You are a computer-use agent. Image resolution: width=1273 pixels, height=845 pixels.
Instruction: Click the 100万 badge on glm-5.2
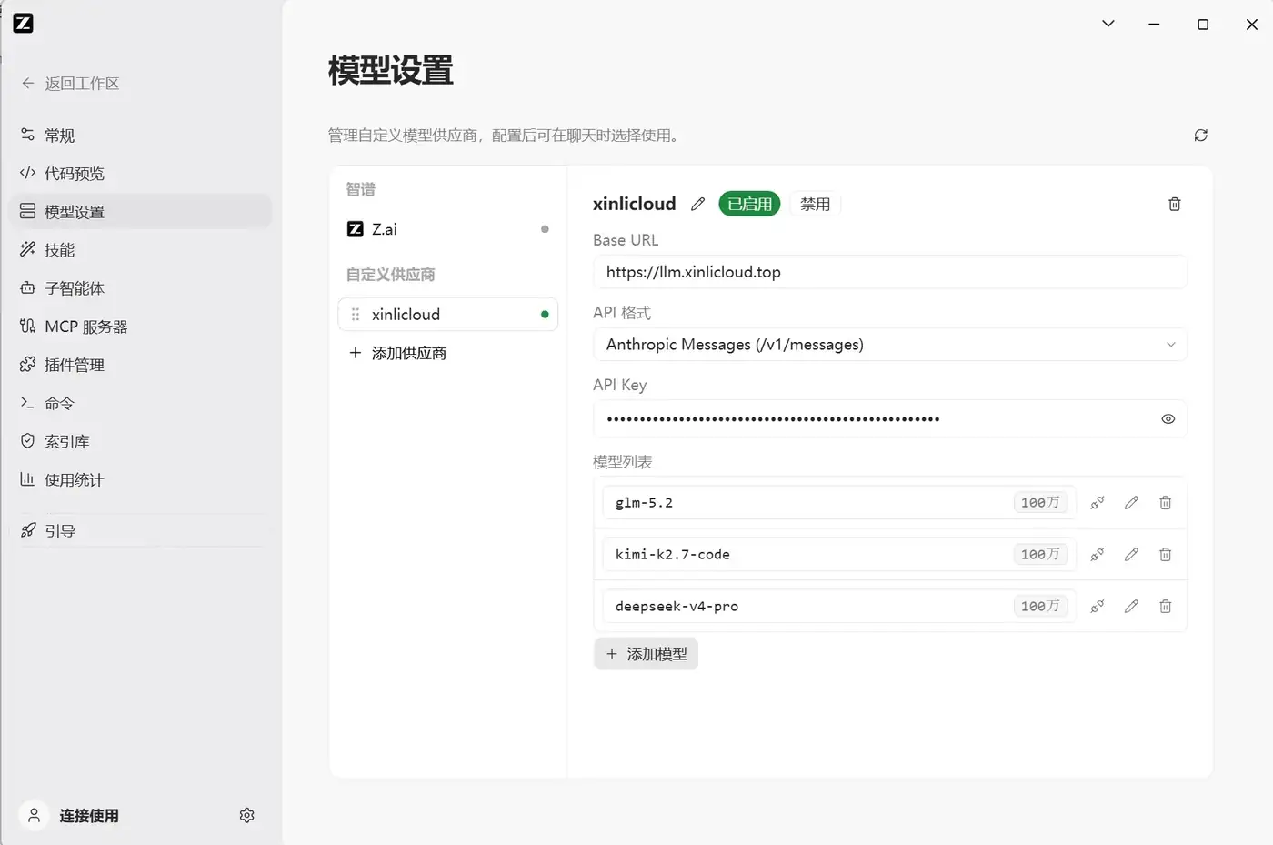[1040, 503]
